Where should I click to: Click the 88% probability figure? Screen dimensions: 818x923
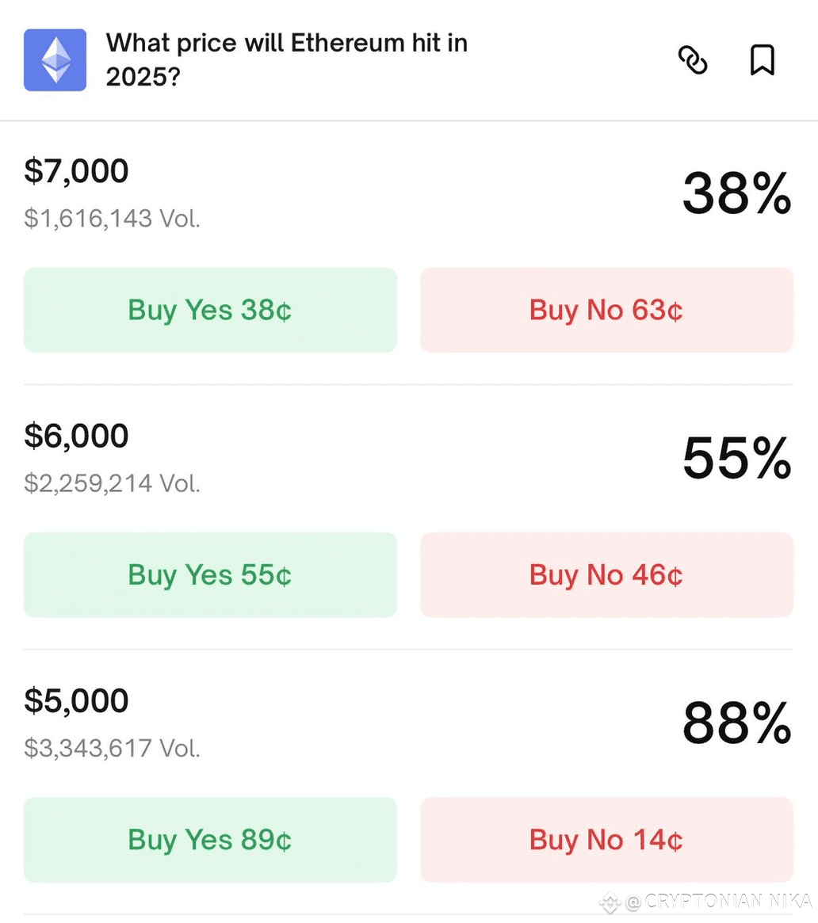click(x=736, y=723)
